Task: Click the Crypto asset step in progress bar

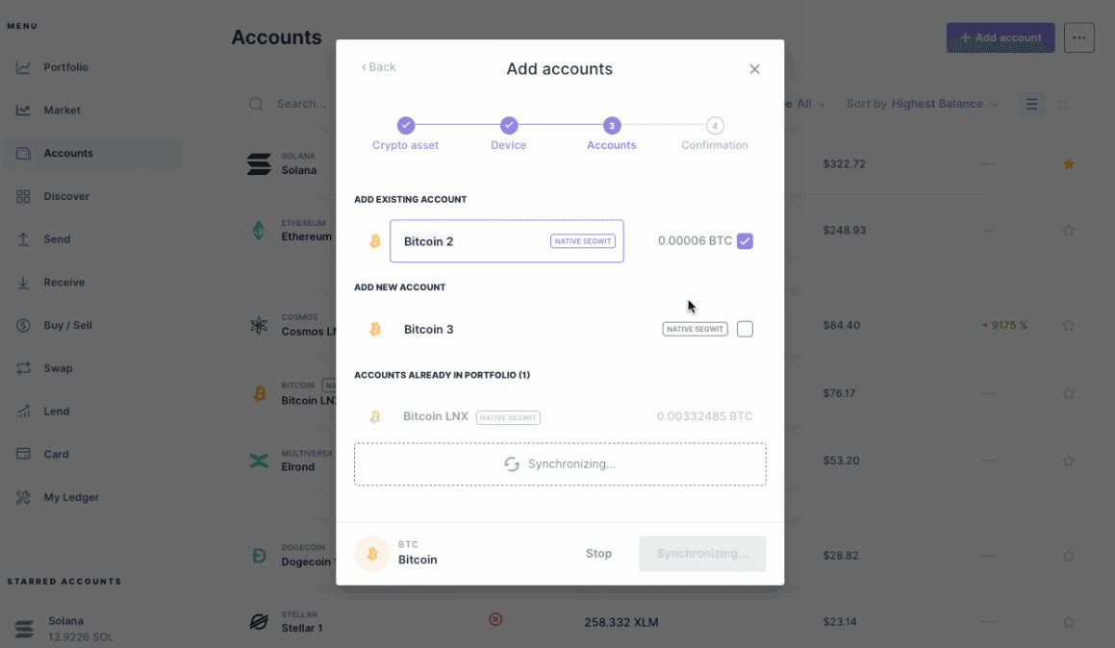Action: coord(406,126)
